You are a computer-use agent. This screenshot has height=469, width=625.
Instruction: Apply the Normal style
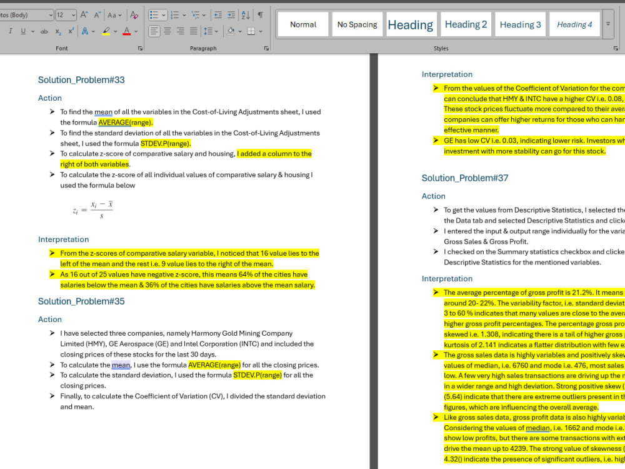303,24
